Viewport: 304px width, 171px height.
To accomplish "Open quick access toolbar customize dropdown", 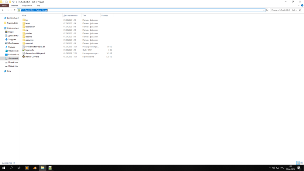I will [x=16, y=2].
